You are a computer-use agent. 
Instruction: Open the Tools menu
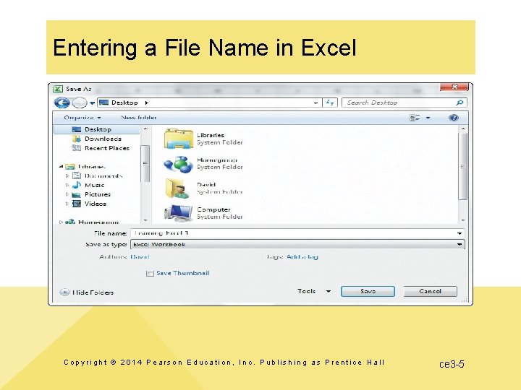(306, 291)
